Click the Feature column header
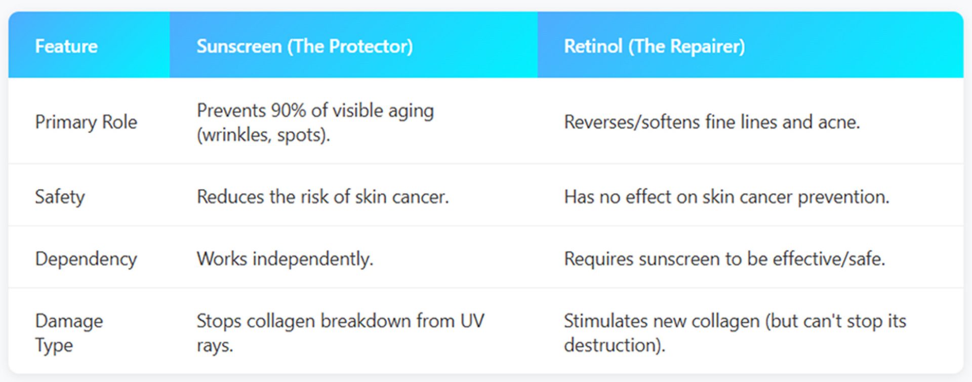 tap(66, 46)
